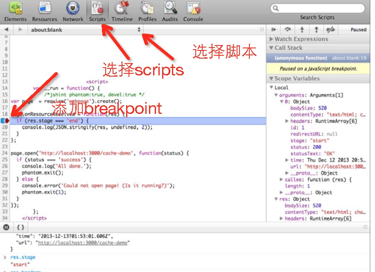Click the search magnifier icon

(276, 8)
